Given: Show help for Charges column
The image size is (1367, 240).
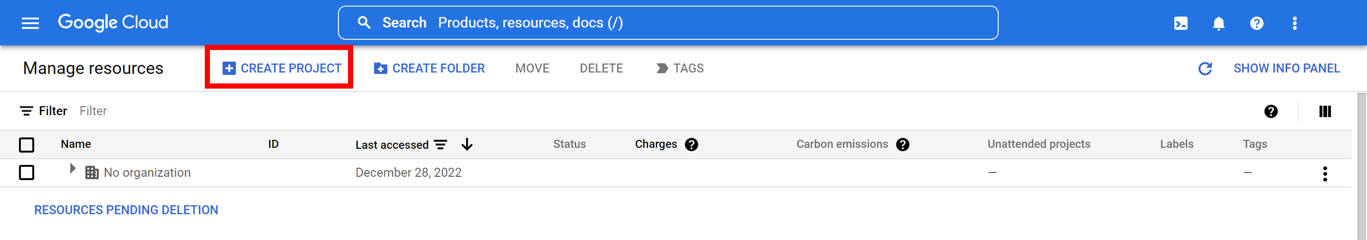Looking at the screenshot, I should pyautogui.click(x=692, y=145).
